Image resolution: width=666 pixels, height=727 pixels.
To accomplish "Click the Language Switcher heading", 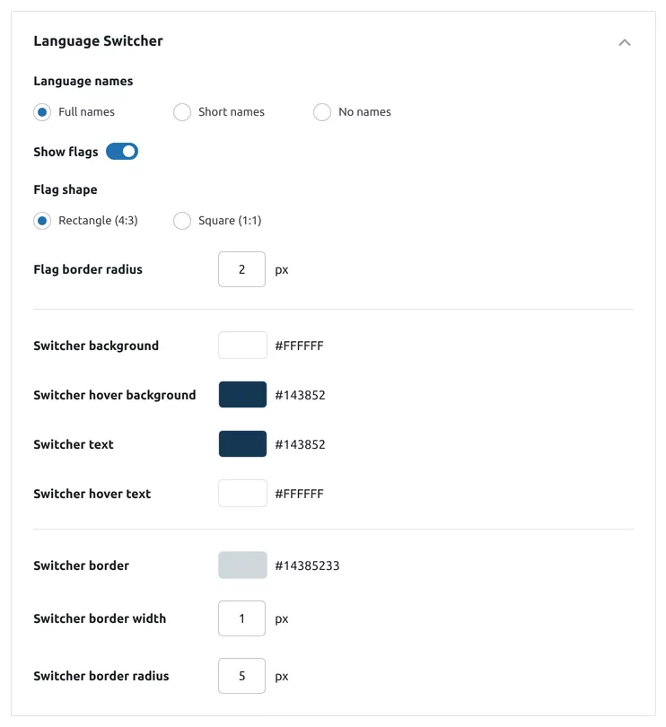I will click(99, 40).
